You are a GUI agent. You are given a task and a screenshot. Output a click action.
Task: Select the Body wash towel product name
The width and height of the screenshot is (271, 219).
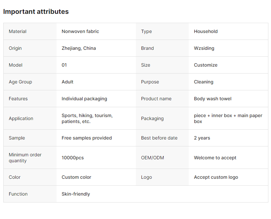213,99
